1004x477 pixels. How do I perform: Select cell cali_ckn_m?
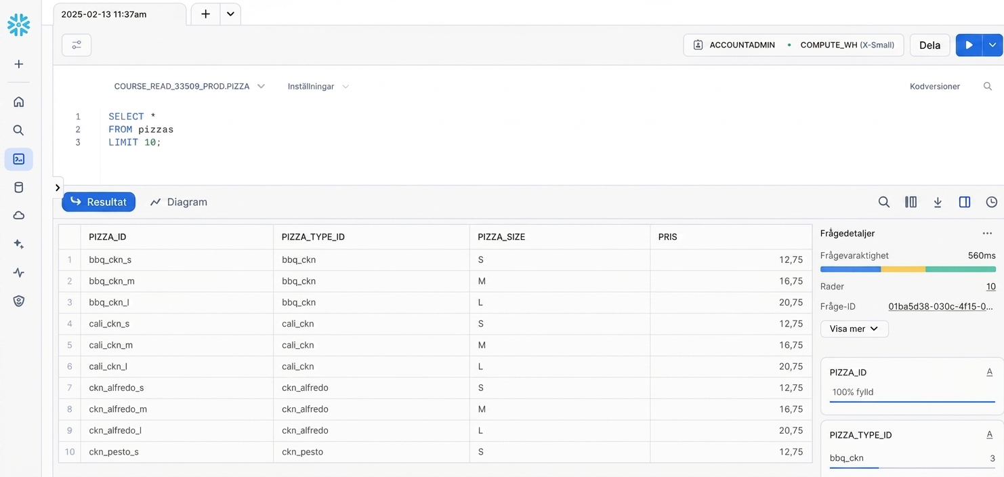click(177, 345)
